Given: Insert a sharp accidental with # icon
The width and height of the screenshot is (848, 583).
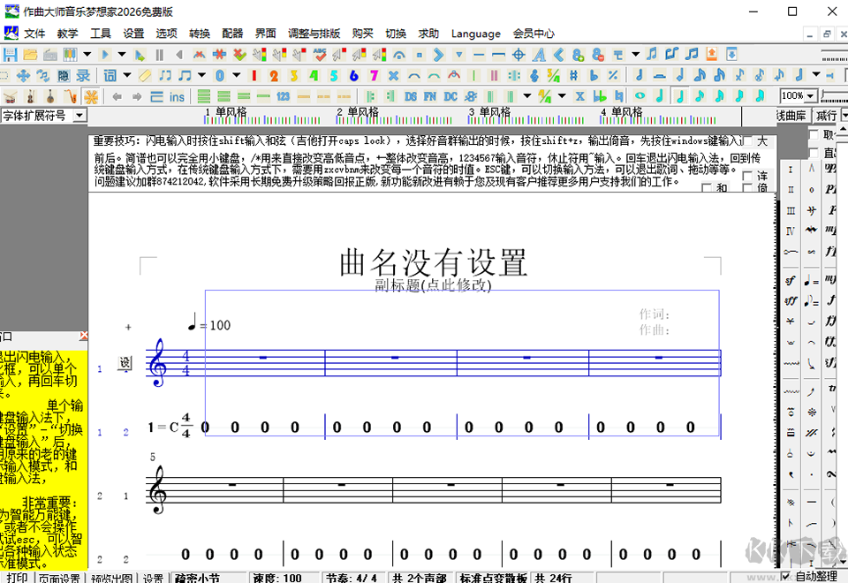Looking at the screenshot, I should tap(574, 76).
